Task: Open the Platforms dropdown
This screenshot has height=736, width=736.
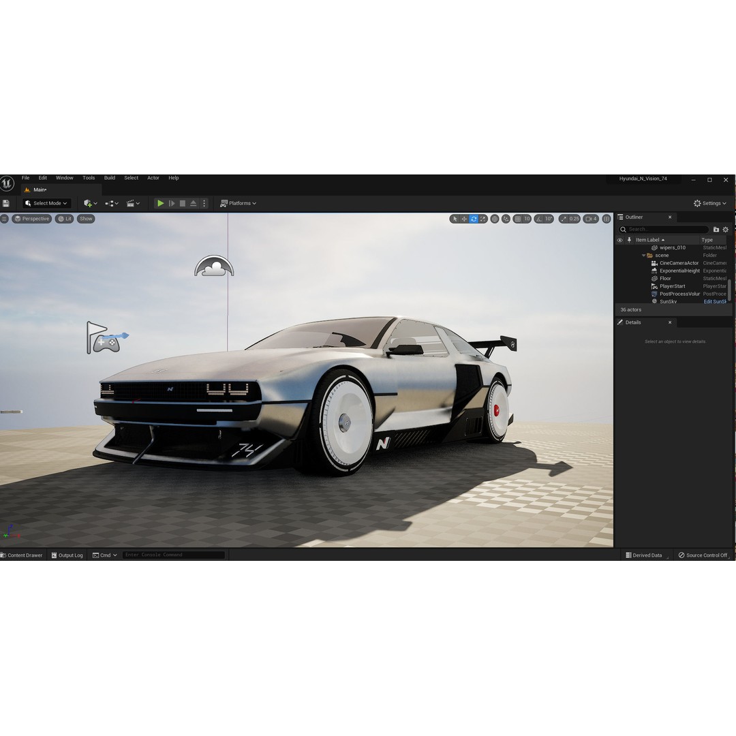Action: [x=238, y=203]
